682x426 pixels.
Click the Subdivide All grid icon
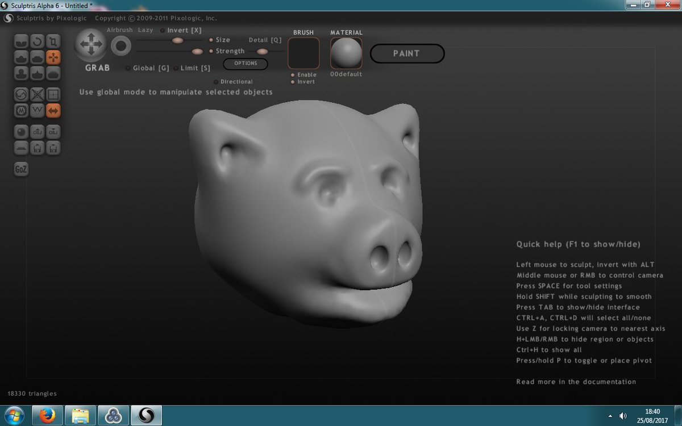click(x=53, y=95)
